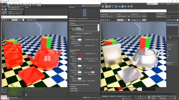Screen dimensions: 179x100
Task: Copy image in left clone window
Action: tap(4, 20)
